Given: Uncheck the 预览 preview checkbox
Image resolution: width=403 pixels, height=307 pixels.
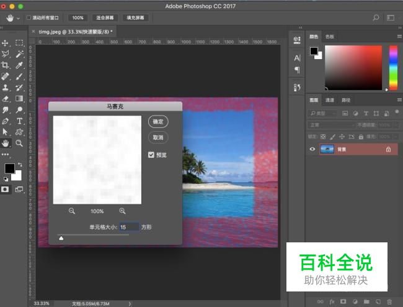Looking at the screenshot, I should click(151, 155).
